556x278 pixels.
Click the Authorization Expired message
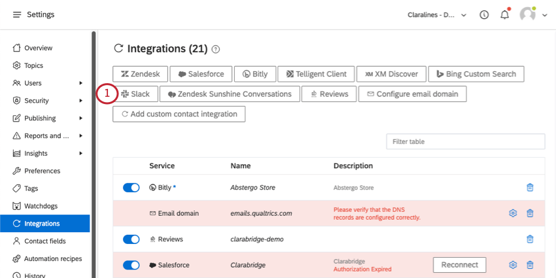point(362,269)
